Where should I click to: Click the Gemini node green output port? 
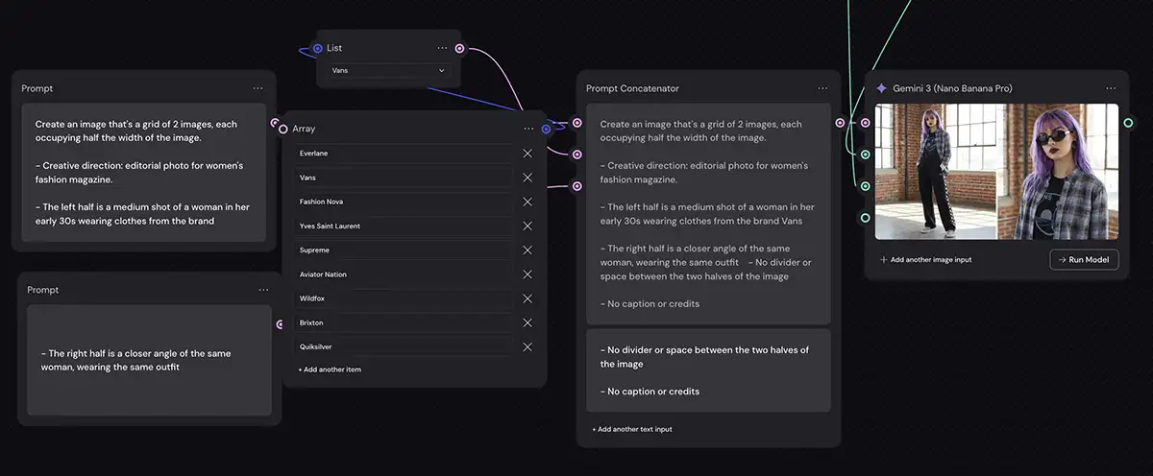pyautogui.click(x=1129, y=123)
